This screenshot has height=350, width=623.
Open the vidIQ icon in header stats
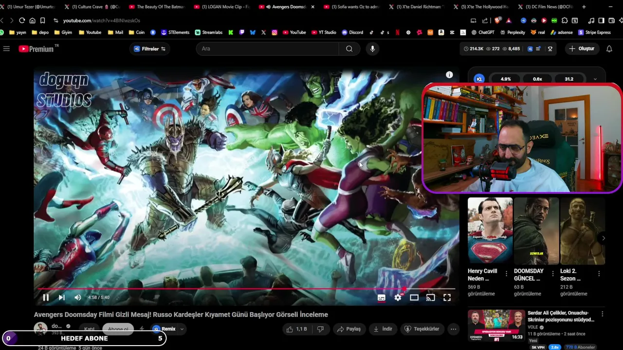[530, 49]
